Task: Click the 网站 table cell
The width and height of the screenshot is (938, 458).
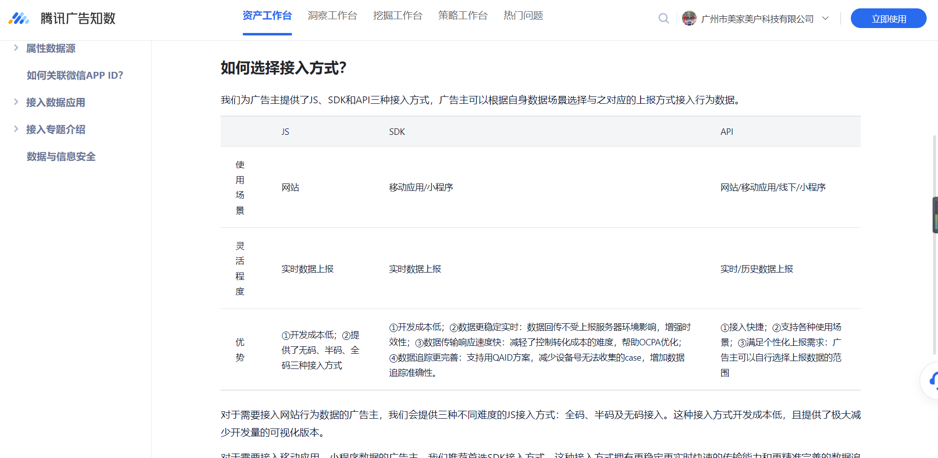Action: pos(291,187)
